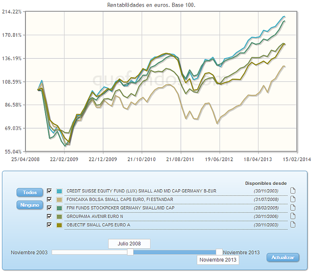Screen dimensions: 313x272
Task: Click the Todos button
Action: pos(30,192)
